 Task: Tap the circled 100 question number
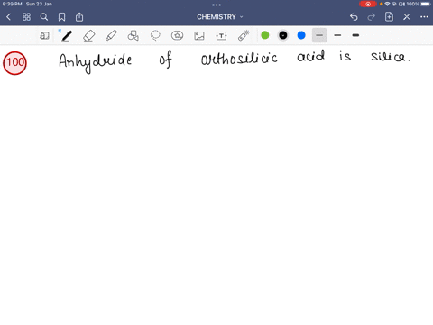click(x=14, y=63)
